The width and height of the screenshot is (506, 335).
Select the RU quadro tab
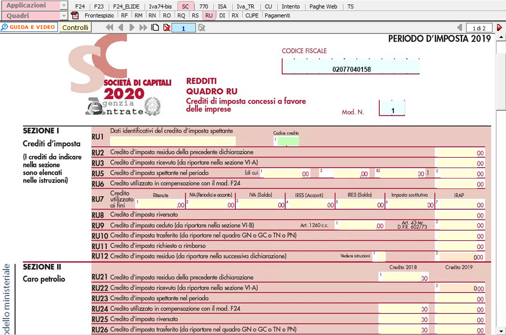[209, 15]
